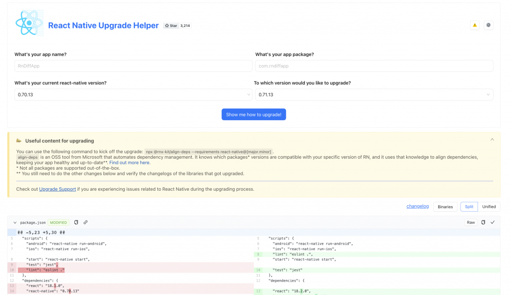Click removed line "react-native": "0.70.13"

click(130, 291)
